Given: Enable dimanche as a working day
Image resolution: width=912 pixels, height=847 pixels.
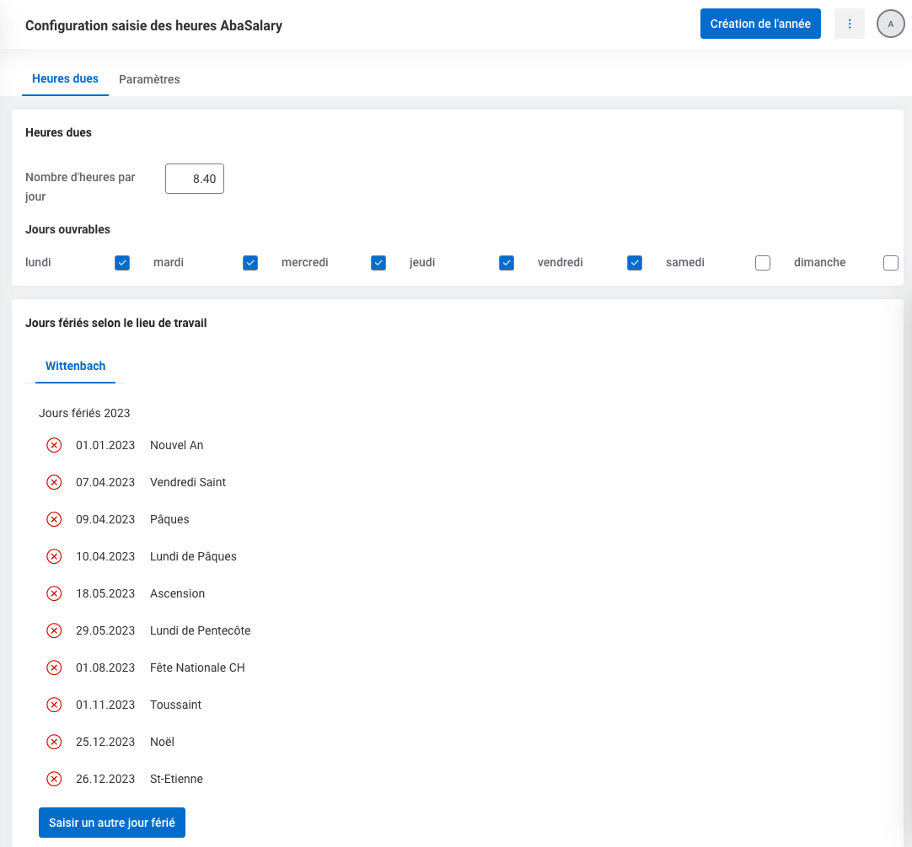Looking at the screenshot, I should point(891,263).
